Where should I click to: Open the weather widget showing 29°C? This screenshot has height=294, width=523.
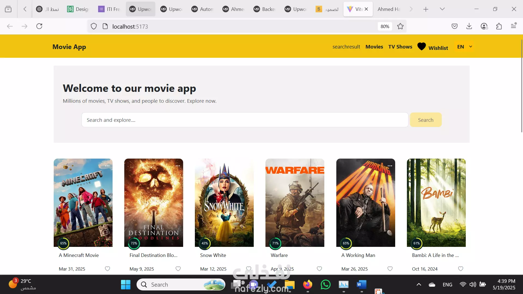(22, 284)
